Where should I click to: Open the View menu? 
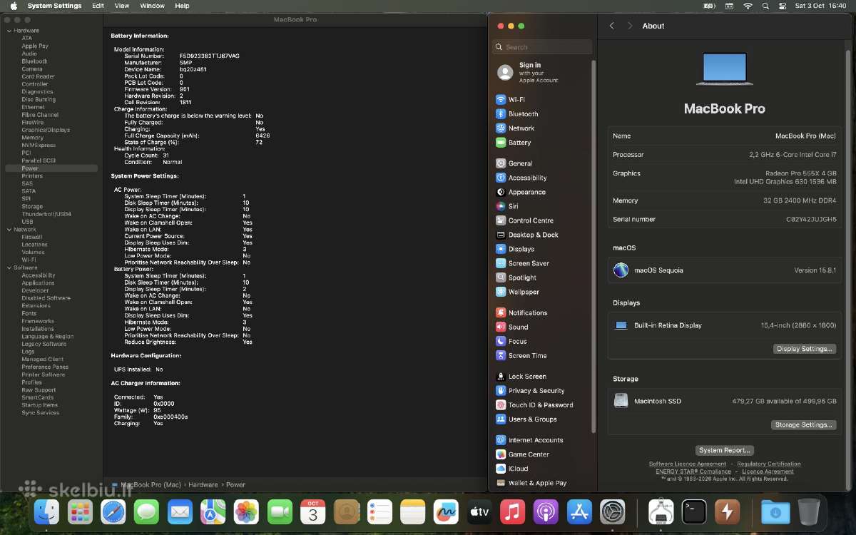[122, 6]
